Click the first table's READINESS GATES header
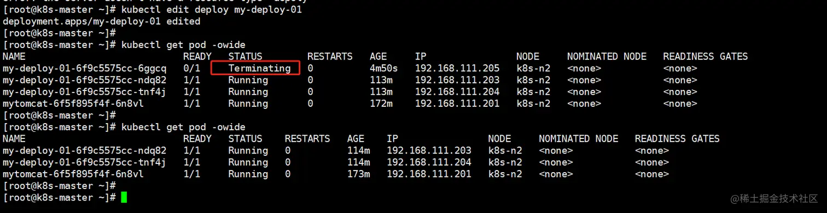The width and height of the screenshot is (827, 213). pos(705,57)
